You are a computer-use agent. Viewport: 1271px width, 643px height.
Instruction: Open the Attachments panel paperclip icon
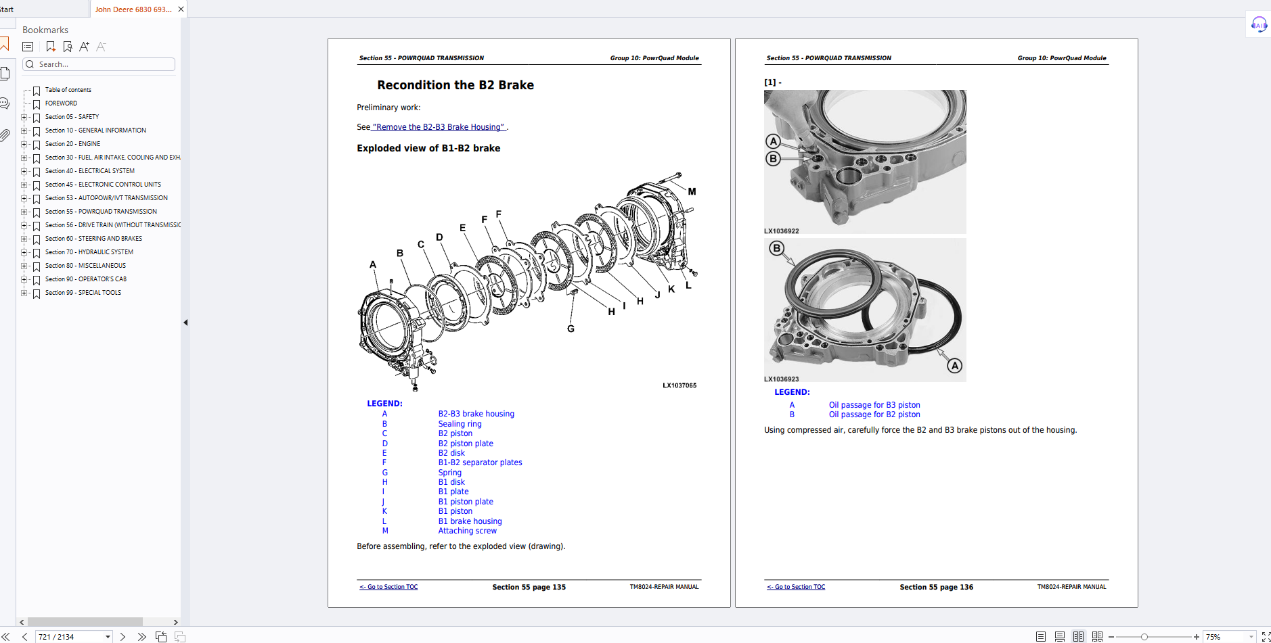pos(5,135)
